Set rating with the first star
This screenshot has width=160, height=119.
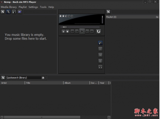click(61, 16)
